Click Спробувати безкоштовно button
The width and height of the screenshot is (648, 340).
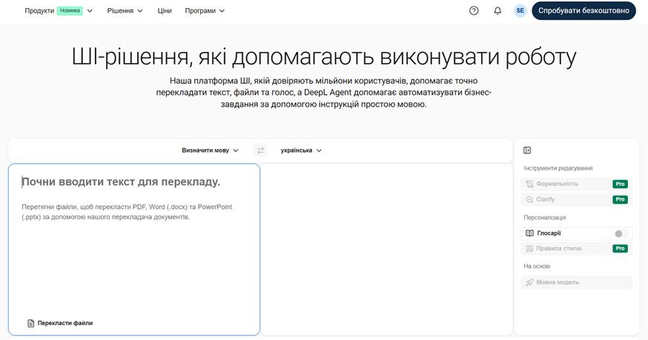pos(583,11)
